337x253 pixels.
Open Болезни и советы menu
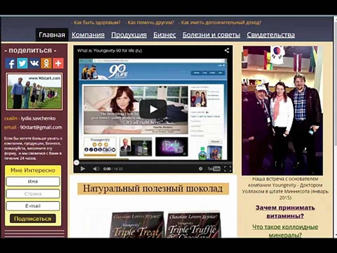[211, 35]
